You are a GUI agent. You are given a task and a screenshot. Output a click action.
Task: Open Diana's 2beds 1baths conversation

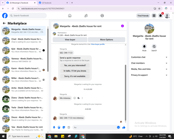24,99
